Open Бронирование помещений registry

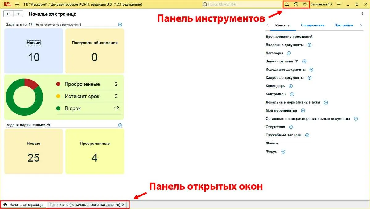(x=289, y=37)
